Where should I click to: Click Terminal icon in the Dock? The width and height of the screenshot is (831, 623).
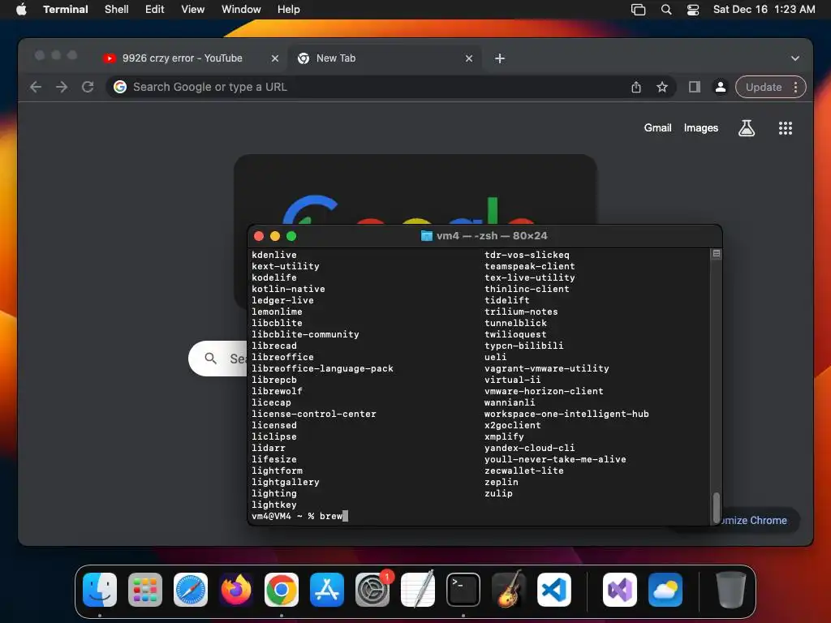[x=463, y=590]
